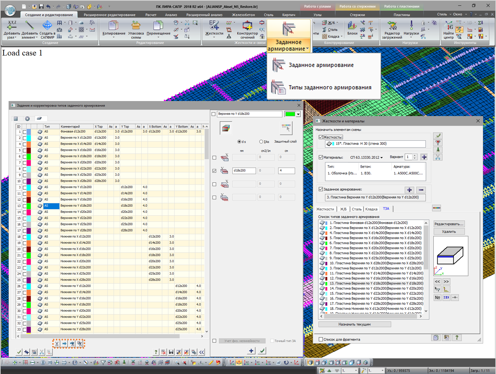Click Добавить элемент icon
The height and width of the screenshot is (374, 496).
coord(29,29)
